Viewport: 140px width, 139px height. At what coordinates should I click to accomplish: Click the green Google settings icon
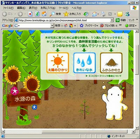(127, 25)
